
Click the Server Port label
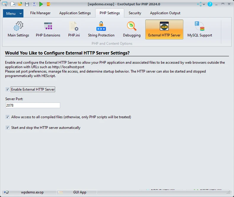14,99
